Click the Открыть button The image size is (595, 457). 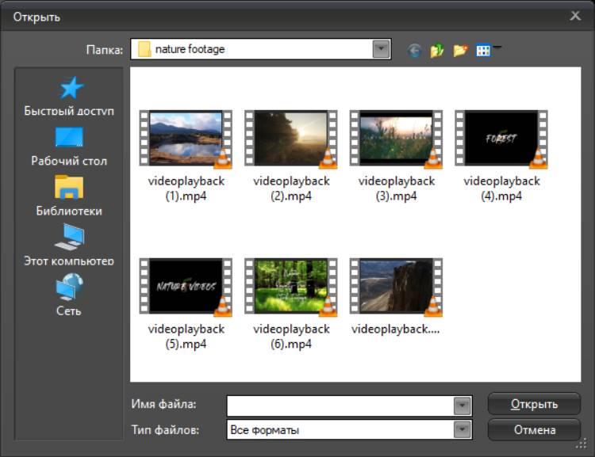533,404
